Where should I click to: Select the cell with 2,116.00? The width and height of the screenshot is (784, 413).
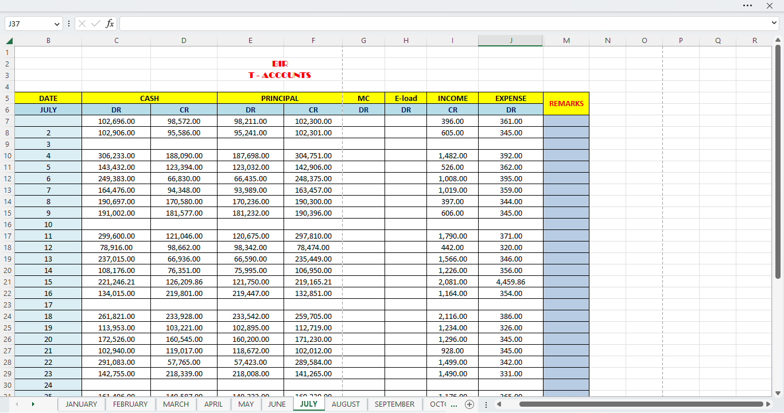point(453,316)
